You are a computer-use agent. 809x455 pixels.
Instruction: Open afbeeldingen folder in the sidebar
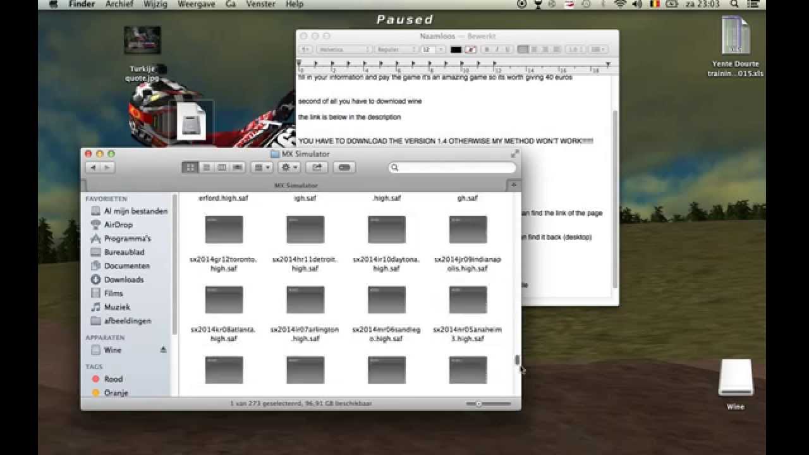click(x=121, y=321)
